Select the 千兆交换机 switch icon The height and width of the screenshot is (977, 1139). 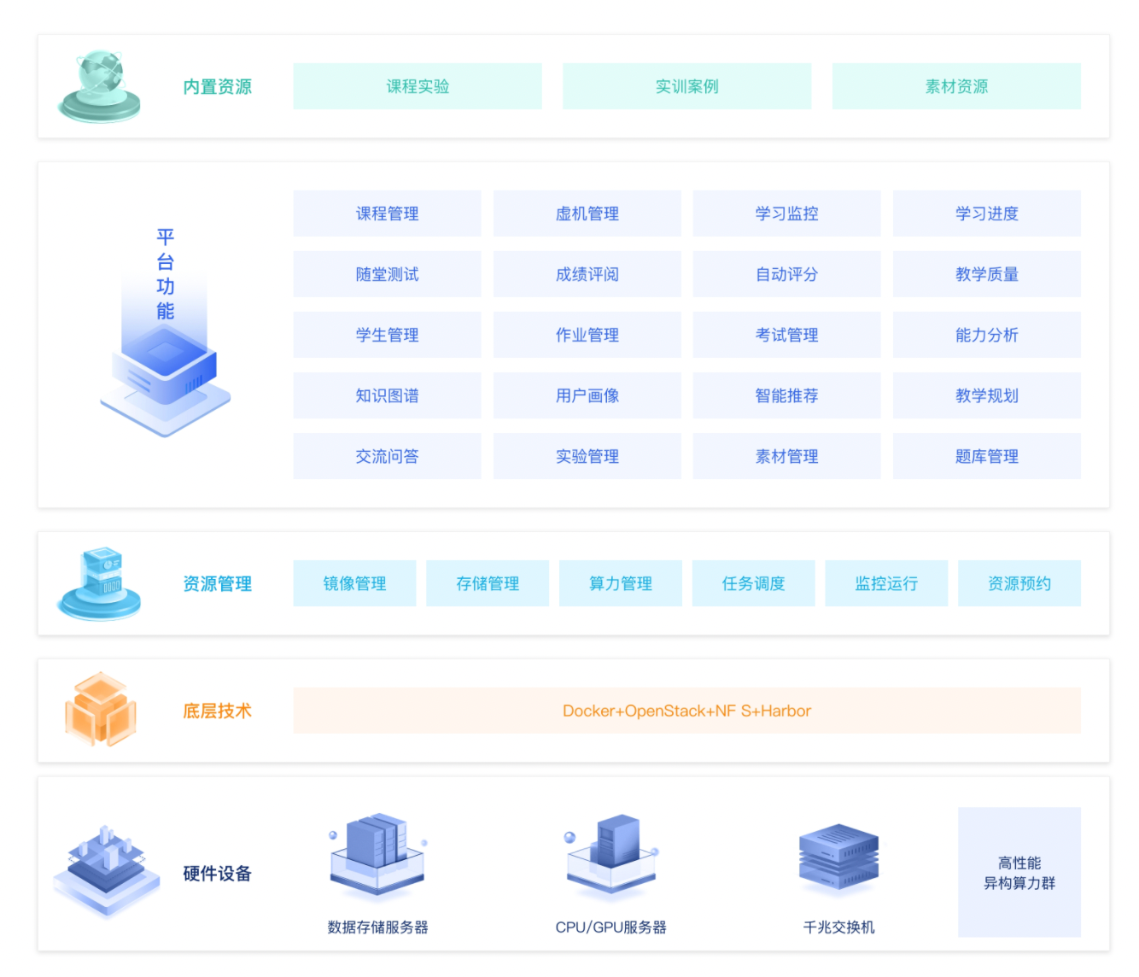point(838,857)
